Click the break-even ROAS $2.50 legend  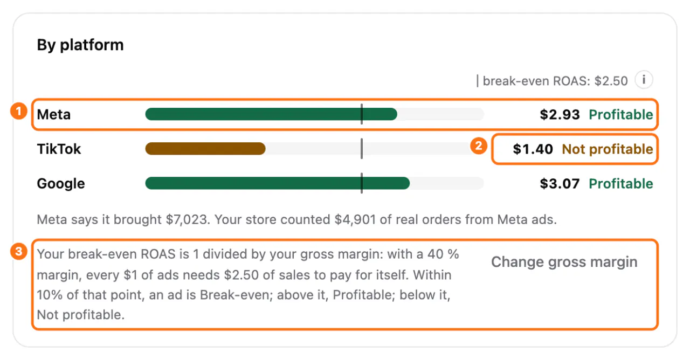(x=552, y=81)
